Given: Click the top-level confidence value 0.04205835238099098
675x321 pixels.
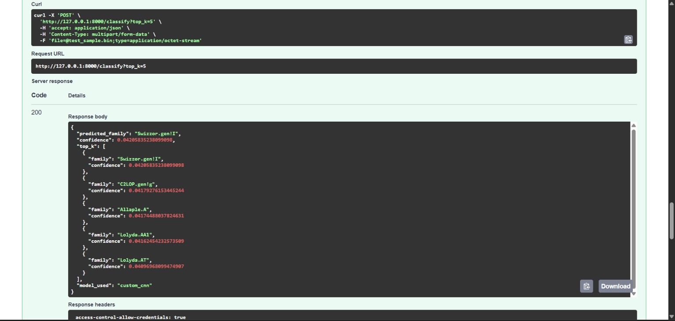Looking at the screenshot, I should coord(145,140).
